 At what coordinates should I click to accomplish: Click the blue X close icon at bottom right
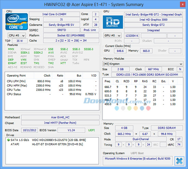tap(179, 161)
